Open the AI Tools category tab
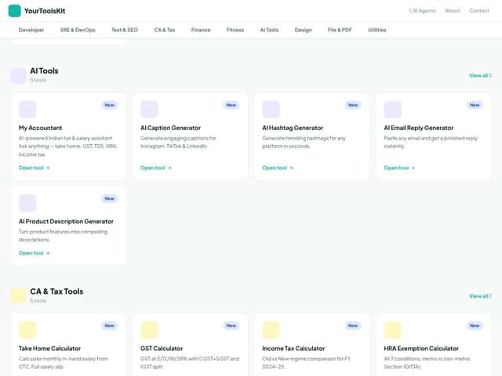This screenshot has height=376, width=502. click(269, 30)
